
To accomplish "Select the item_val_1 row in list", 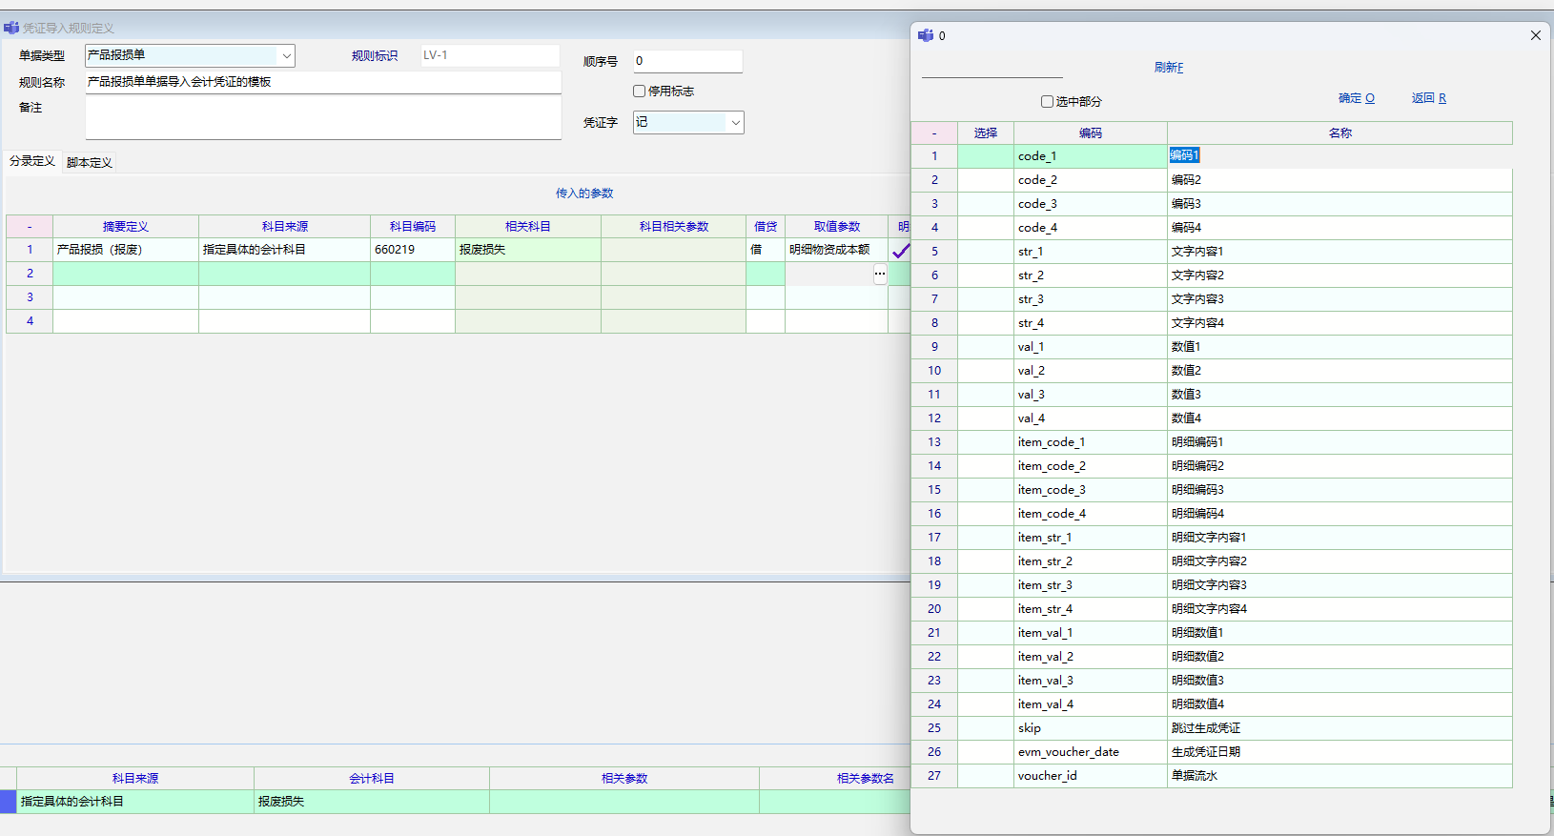I will pyautogui.click(x=1090, y=633).
